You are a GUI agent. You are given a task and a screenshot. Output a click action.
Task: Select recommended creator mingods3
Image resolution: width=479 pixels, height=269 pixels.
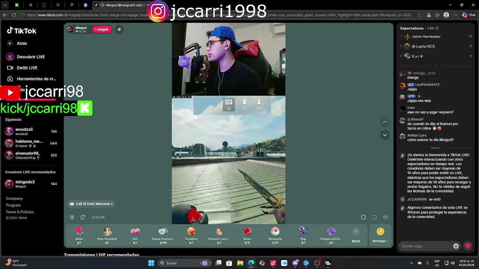click(31, 183)
